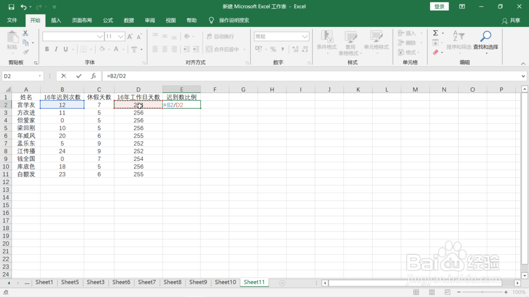Image resolution: width=529 pixels, height=297 pixels.
Task: Open Find and Select (查找和选择)
Action: point(486,42)
